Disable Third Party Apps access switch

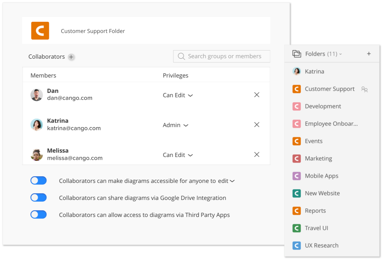tap(39, 215)
